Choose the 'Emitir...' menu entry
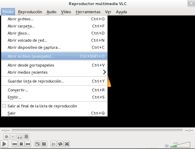The height and width of the screenshot is (149, 195). click(54, 97)
